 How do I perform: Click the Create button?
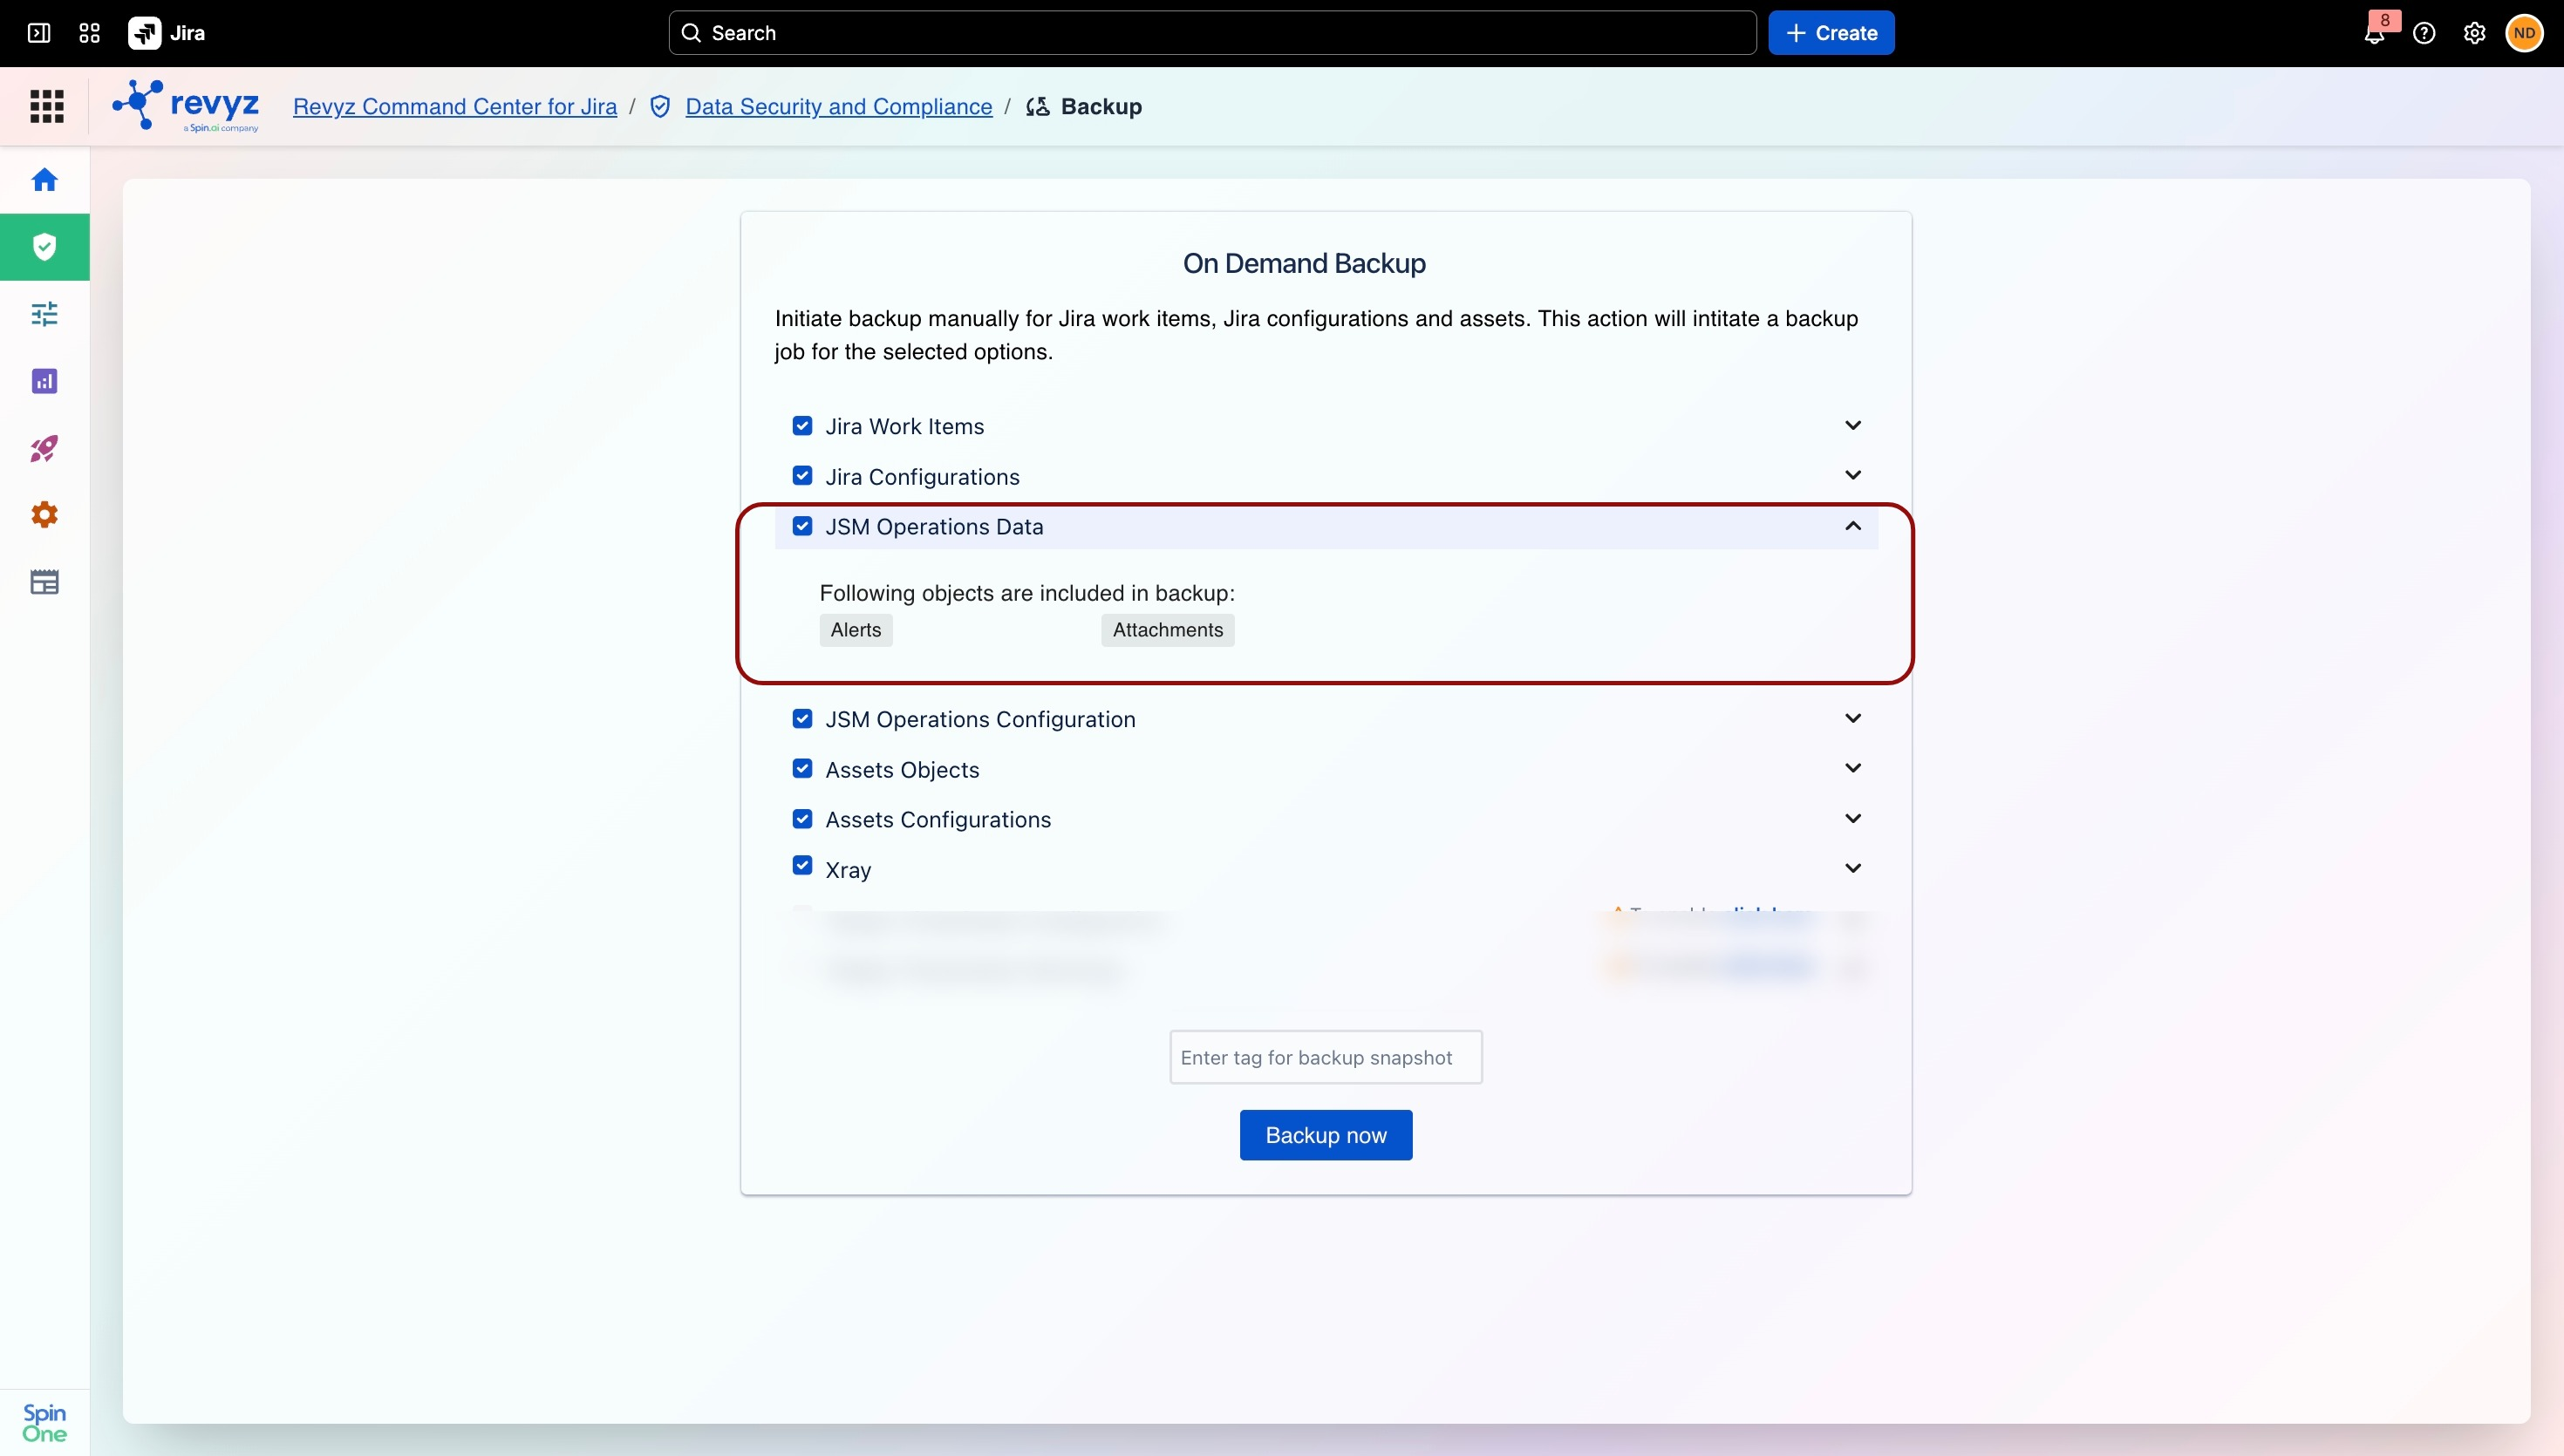tap(1831, 33)
